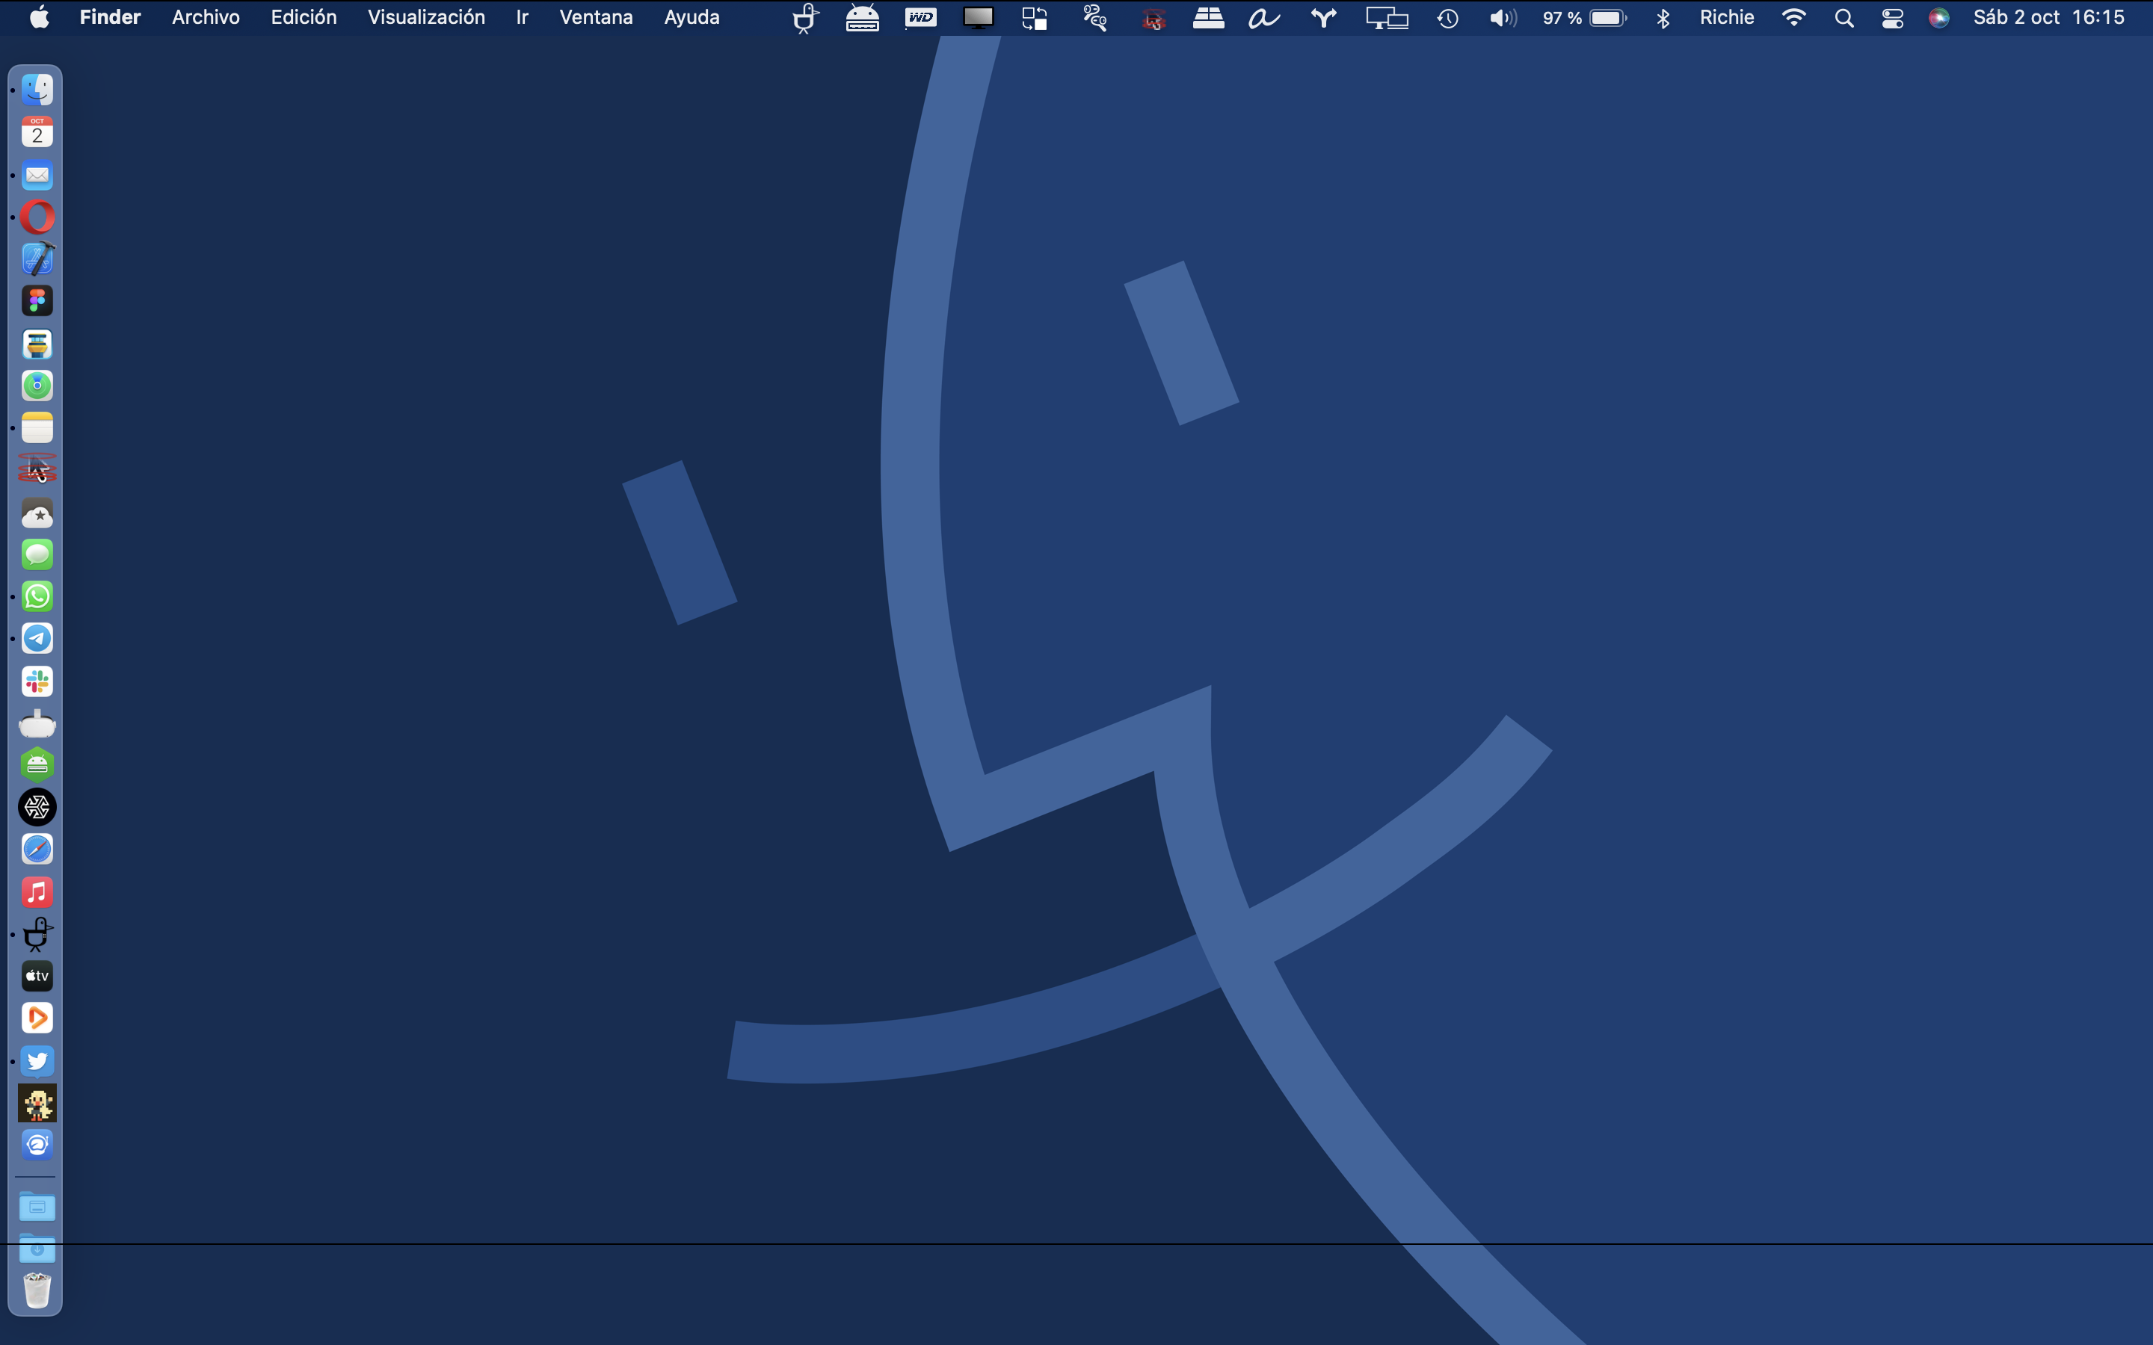Open the Archivo menu
The height and width of the screenshot is (1345, 2153).
205,17
